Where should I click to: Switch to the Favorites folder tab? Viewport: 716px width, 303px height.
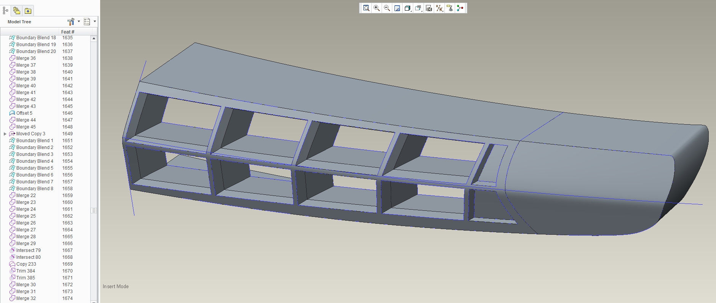[x=28, y=11]
